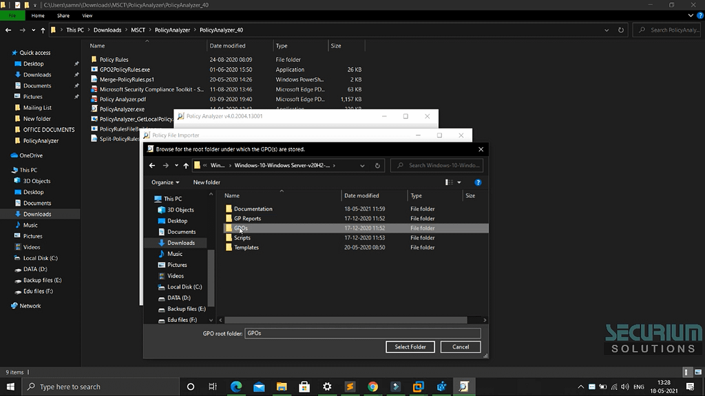Launch Microsoft Edge from taskbar
This screenshot has height=396, width=705.
point(236,386)
